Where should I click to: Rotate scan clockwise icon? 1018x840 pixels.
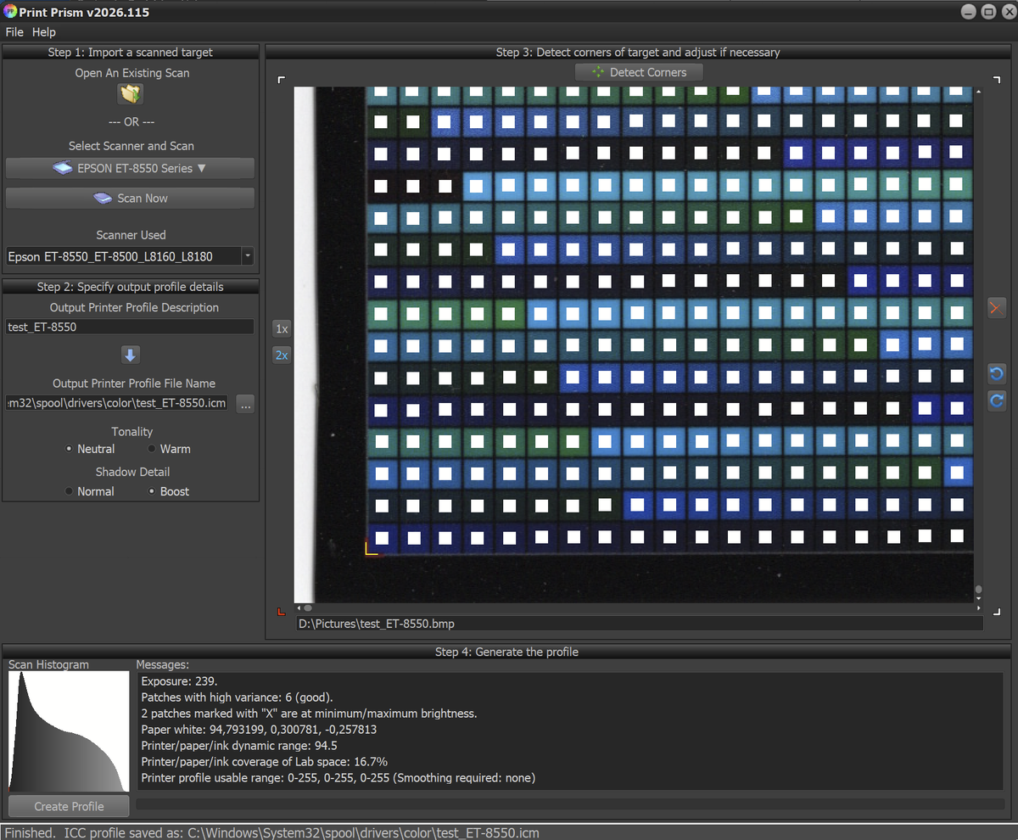coord(997,400)
